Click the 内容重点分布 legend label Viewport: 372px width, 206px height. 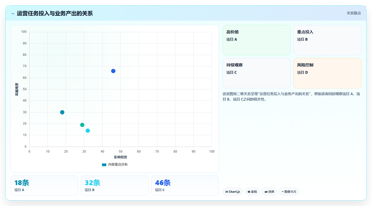(118, 165)
